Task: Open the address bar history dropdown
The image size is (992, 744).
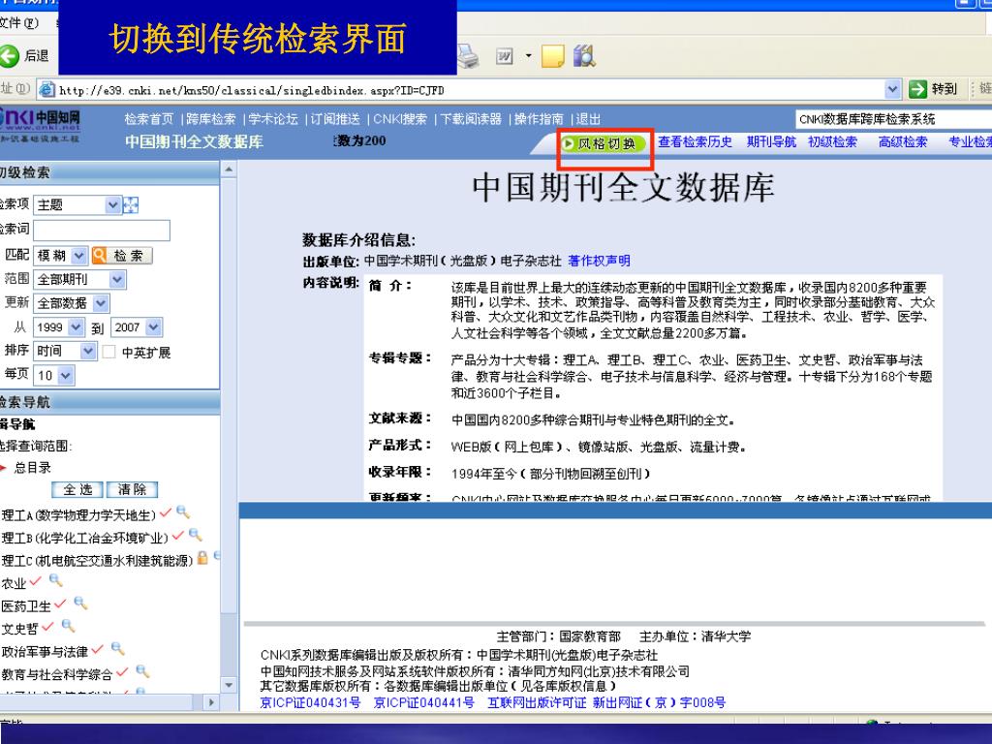Action: [892, 89]
